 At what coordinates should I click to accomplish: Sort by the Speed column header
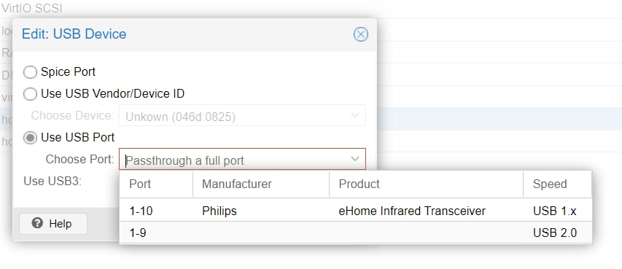click(x=557, y=184)
